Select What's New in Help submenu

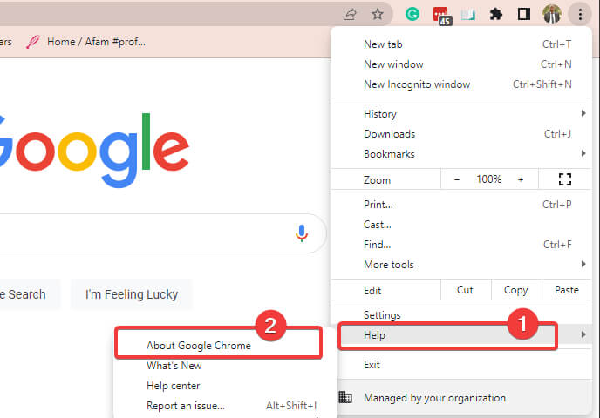pyautogui.click(x=226, y=366)
